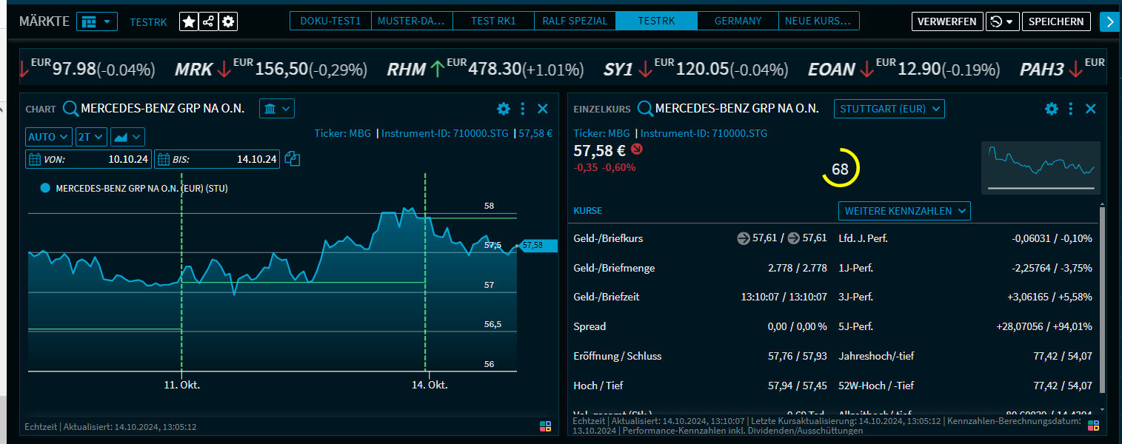This screenshot has width=1122, height=444.
Task: Click the copy date range icon
Action: [293, 159]
